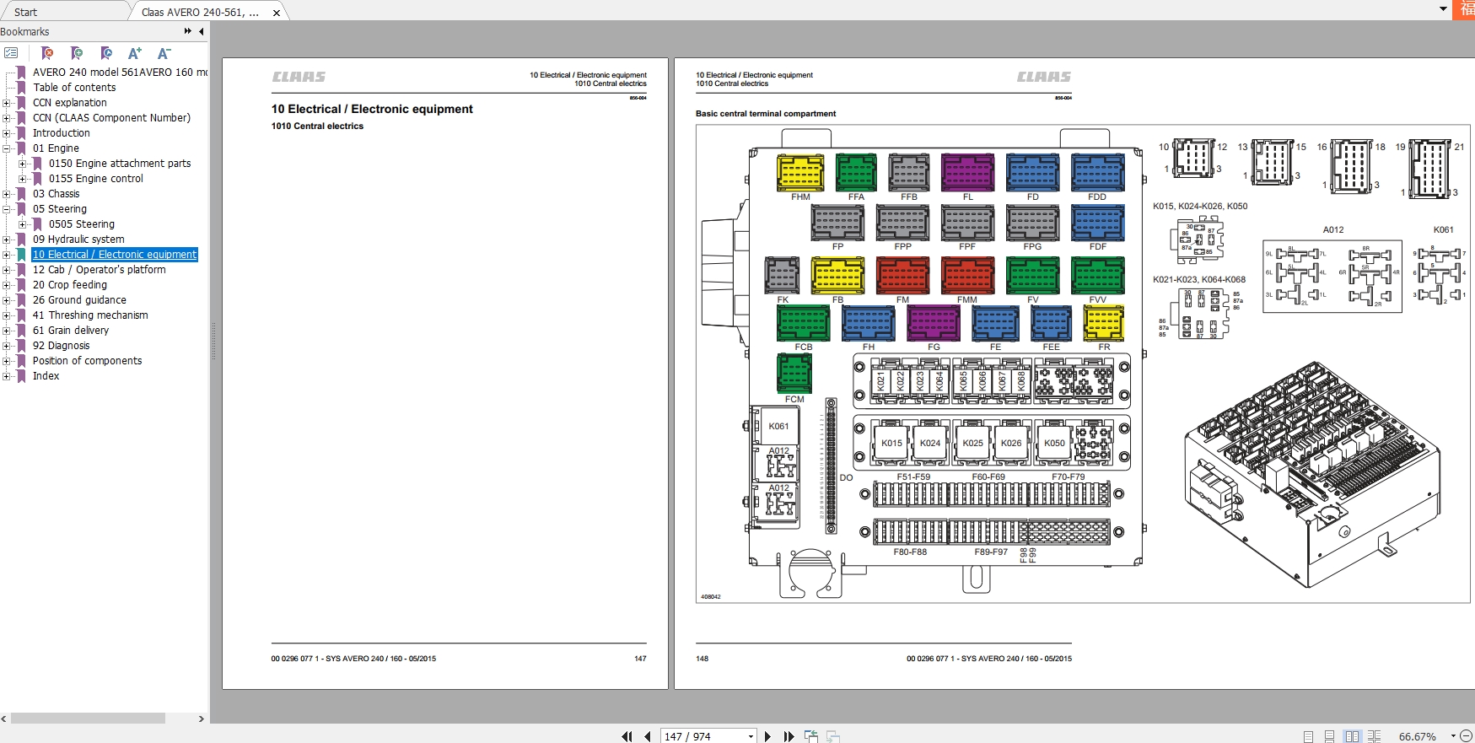Collapse 05 Steering bookmark node
Screen dimensions: 1475x743
point(7,209)
